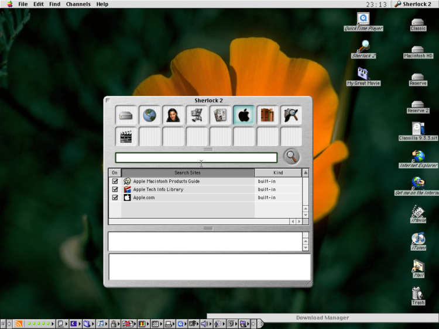The height and width of the screenshot is (329, 439).
Task: Click summary pane scrollbar down arrow
Action: point(306,248)
